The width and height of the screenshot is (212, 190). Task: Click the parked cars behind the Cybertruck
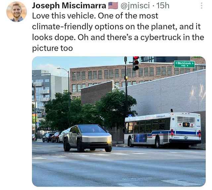[53, 137]
